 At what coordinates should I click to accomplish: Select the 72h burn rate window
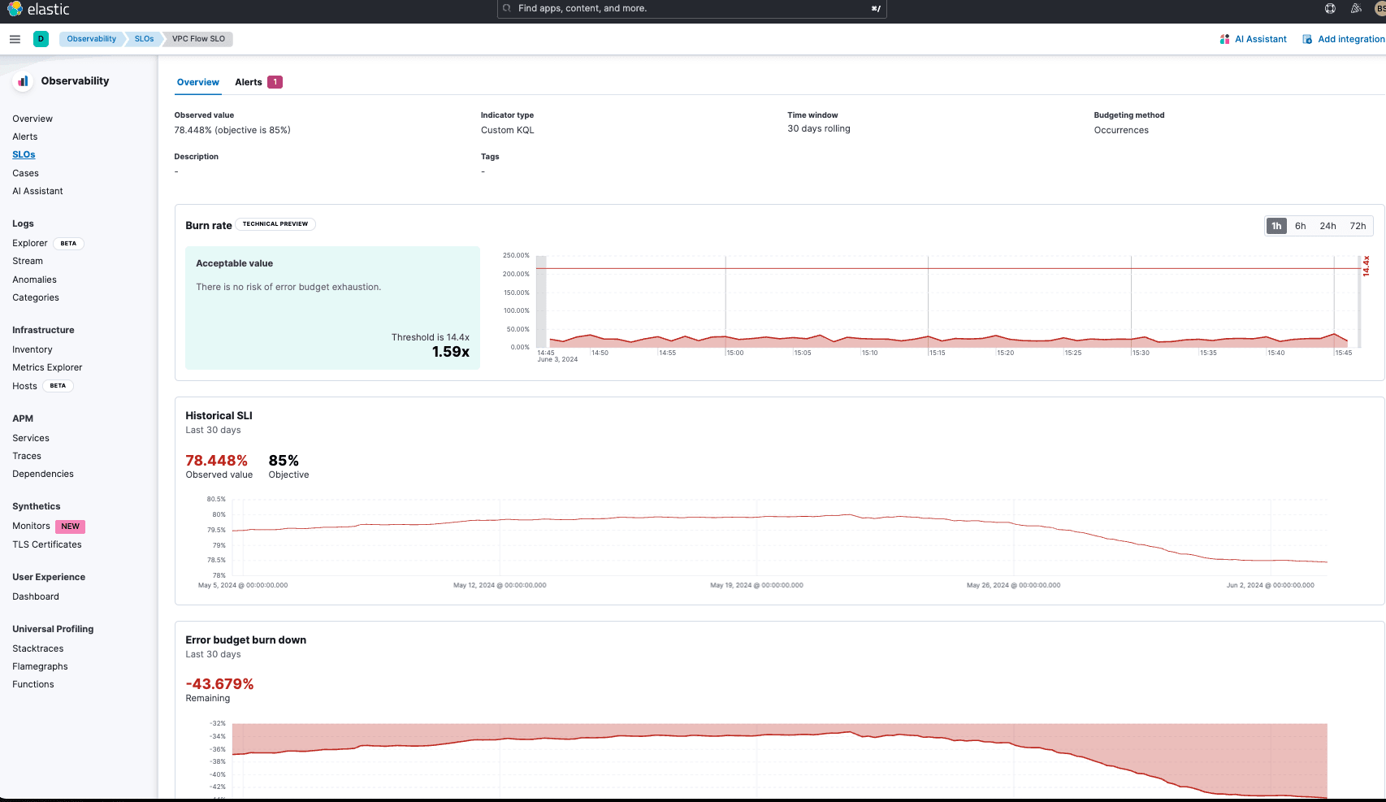(x=1357, y=226)
